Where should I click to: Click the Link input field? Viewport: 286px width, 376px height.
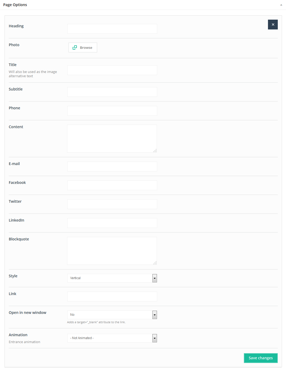112,296
